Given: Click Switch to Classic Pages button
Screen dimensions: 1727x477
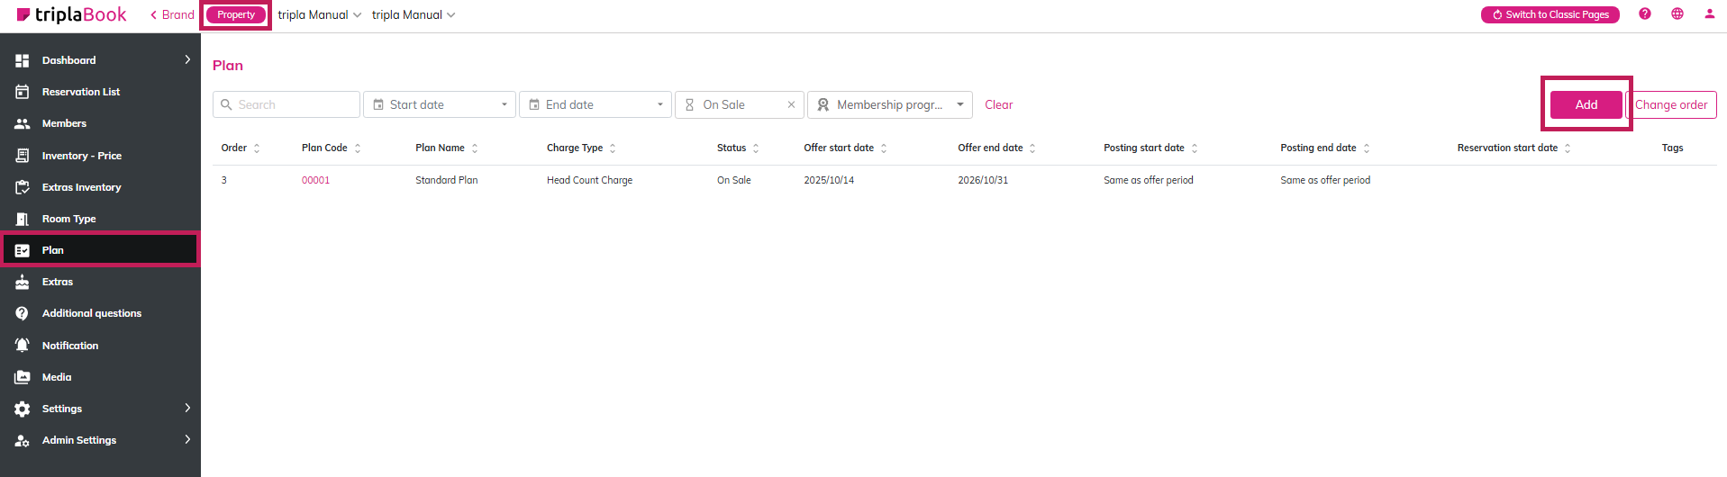Looking at the screenshot, I should point(1550,14).
